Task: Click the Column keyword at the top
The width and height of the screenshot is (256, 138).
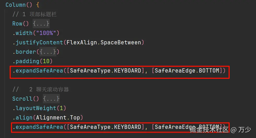Action: click(x=15, y=5)
